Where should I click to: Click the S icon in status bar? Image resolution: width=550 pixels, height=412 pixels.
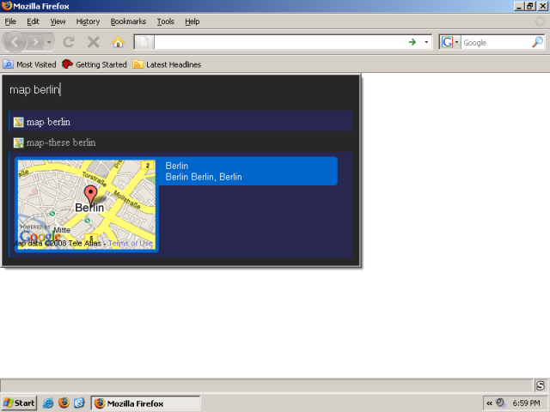pos(541,385)
